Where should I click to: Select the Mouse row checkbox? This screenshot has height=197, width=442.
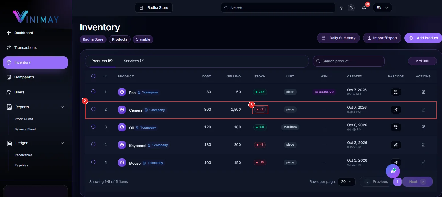tap(93, 162)
